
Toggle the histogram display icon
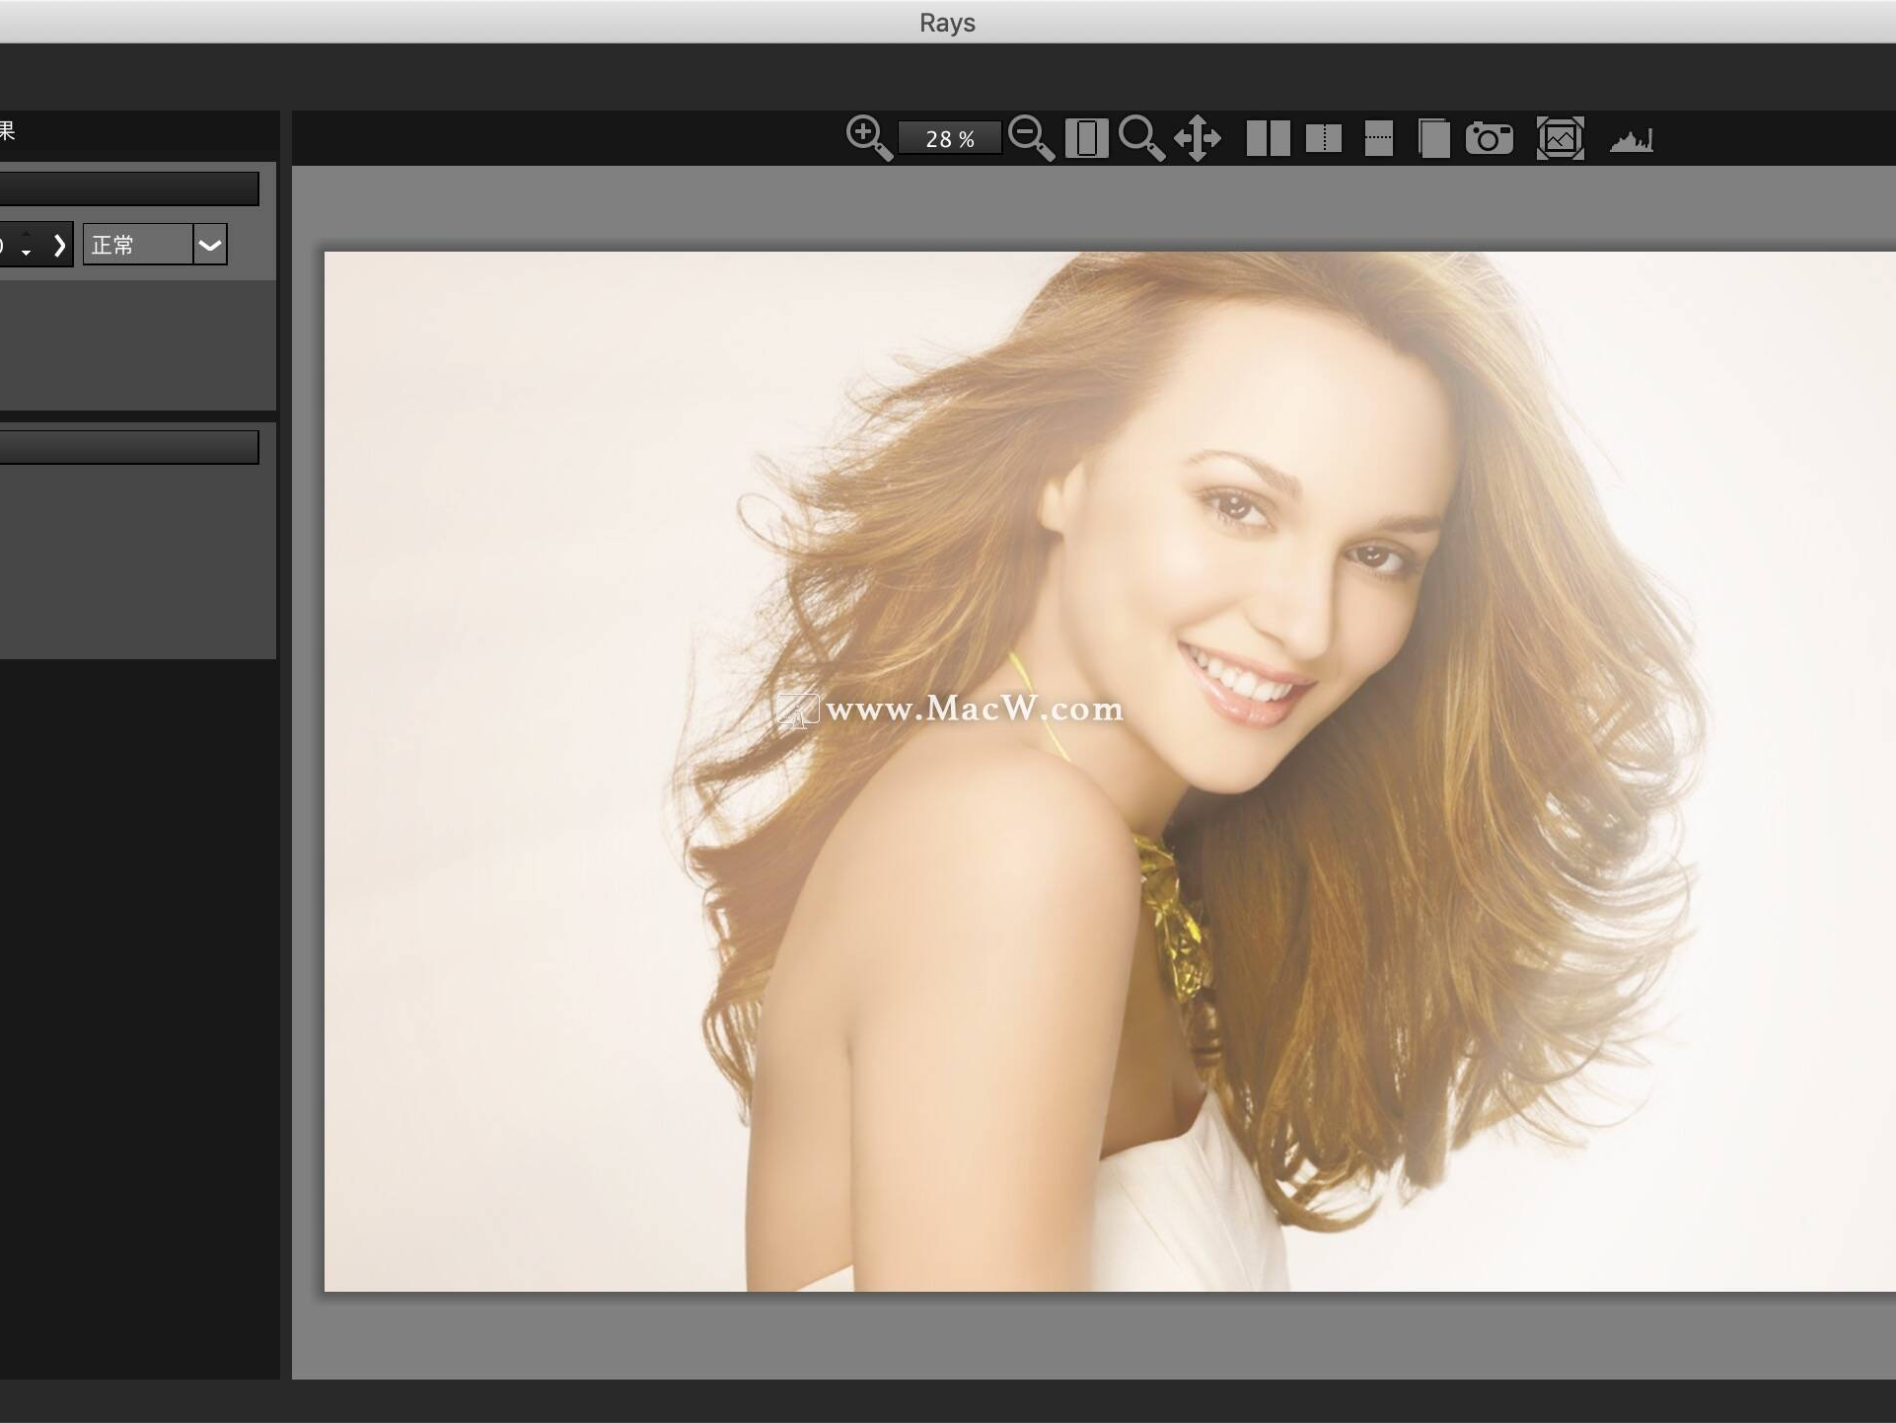click(x=1631, y=140)
